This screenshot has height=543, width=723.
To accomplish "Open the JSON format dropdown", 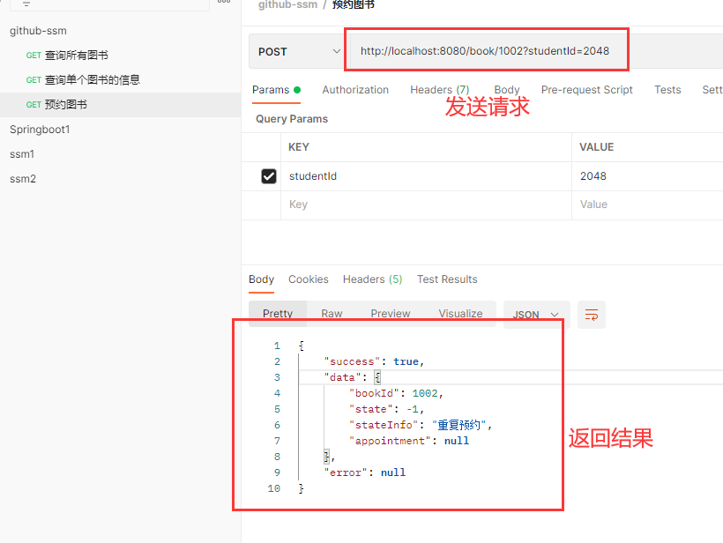I will (x=536, y=315).
